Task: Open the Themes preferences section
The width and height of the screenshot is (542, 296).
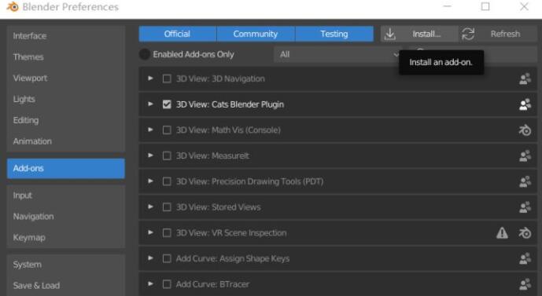Action: coord(28,57)
